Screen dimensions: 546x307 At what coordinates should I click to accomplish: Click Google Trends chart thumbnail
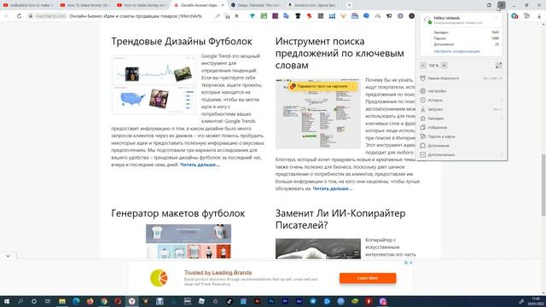(154, 84)
